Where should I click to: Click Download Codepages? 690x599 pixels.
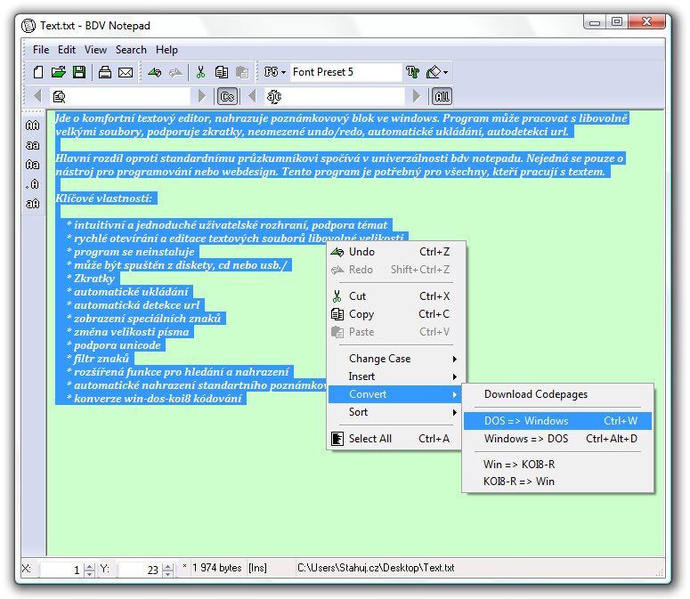557,394
